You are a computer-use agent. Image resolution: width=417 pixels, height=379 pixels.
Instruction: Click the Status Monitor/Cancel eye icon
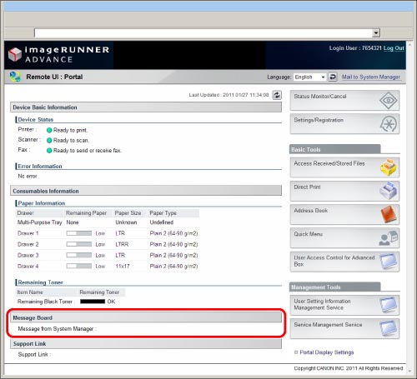click(389, 100)
